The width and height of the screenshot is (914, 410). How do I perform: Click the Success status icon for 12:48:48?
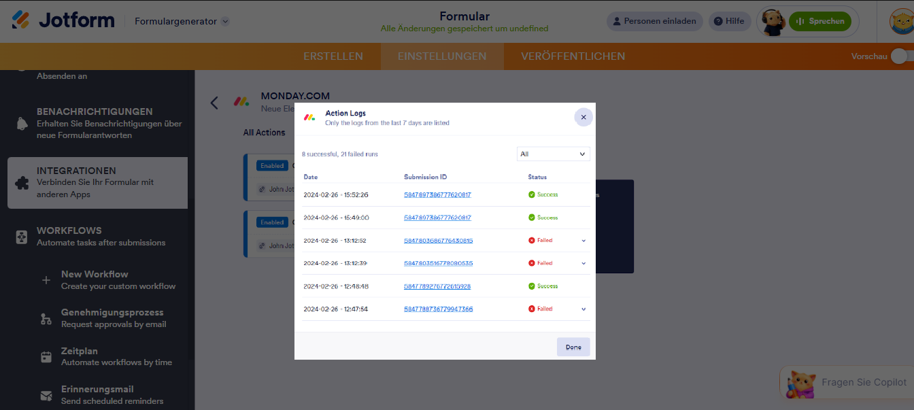[532, 286]
